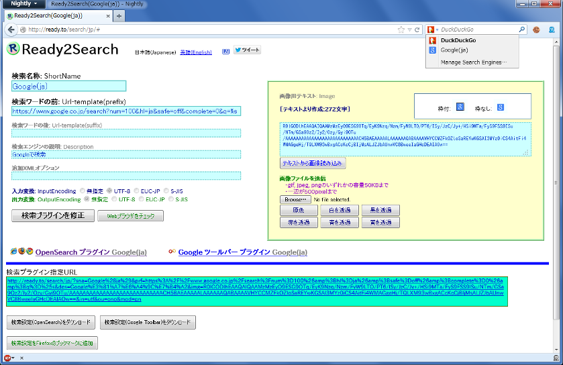
Task: Open OpenSearch プラグイン Google(ja) link
Action: (91, 252)
